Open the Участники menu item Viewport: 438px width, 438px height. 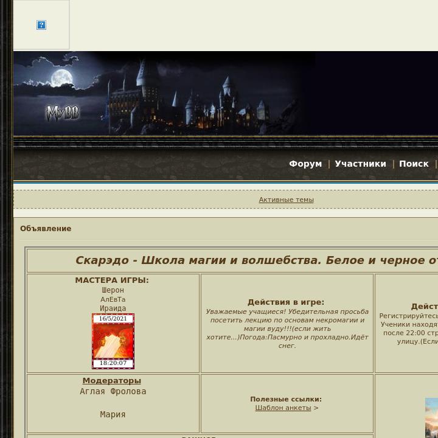click(x=360, y=164)
